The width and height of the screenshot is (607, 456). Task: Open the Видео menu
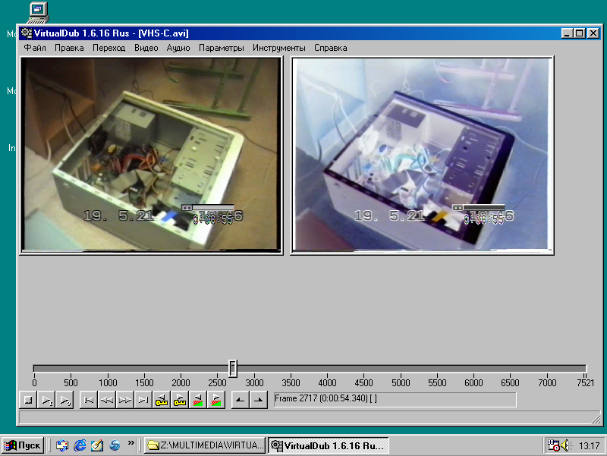[146, 48]
